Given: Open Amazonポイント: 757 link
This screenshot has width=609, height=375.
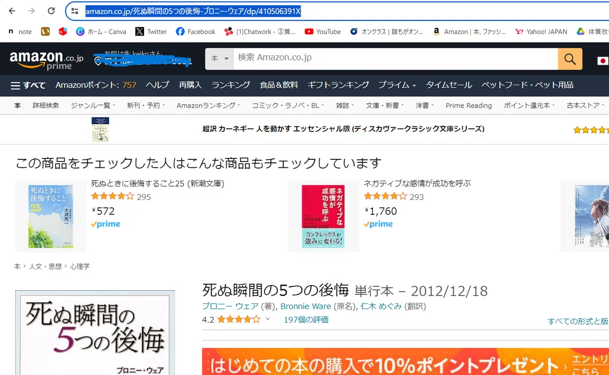Looking at the screenshot, I should (x=96, y=85).
